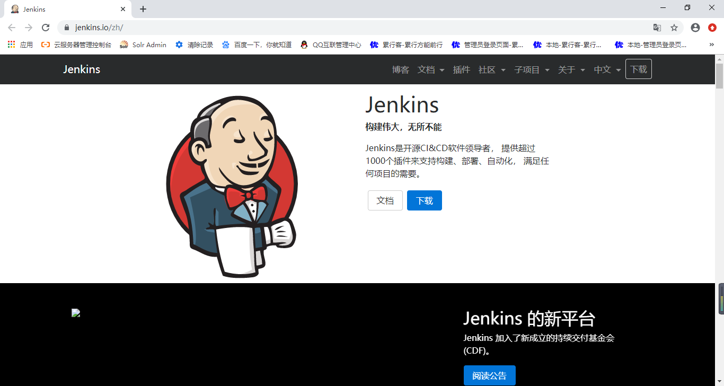724x386 pixels.
Task: Click the page vertical scrollbar thumb
Action: click(x=719, y=76)
